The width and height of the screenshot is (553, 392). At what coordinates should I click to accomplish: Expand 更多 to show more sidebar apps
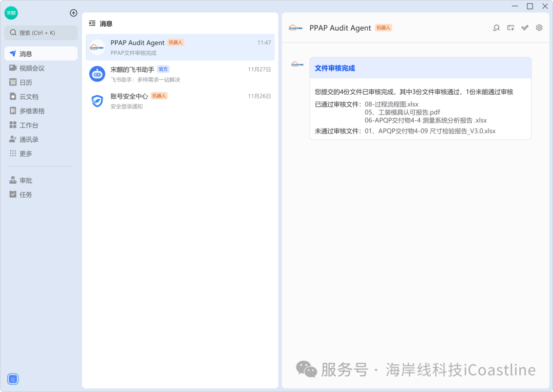pos(29,154)
